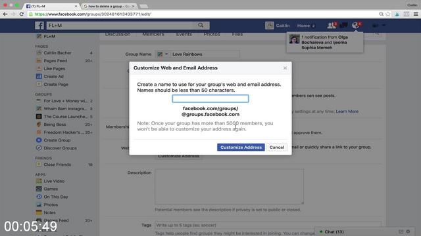
Task: Click Caitlin name link in header
Action: pyautogui.click(x=283, y=26)
